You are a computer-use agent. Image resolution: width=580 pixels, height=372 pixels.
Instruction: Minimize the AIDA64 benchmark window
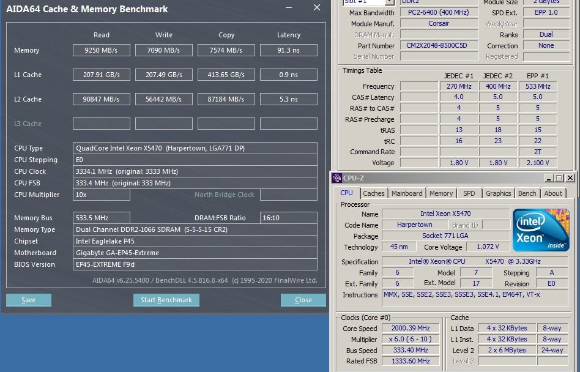click(289, 8)
